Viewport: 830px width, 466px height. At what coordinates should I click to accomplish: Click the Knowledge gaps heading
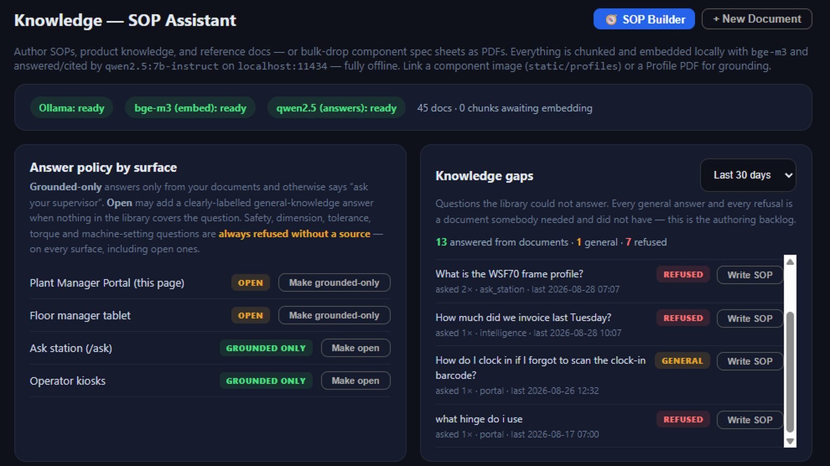485,176
